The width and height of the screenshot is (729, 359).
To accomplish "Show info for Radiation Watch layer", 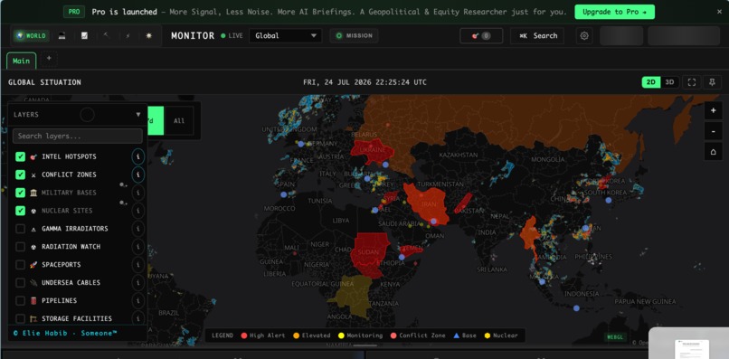I will (x=137, y=247).
